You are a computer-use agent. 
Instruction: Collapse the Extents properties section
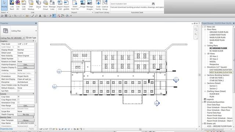click(33, 94)
